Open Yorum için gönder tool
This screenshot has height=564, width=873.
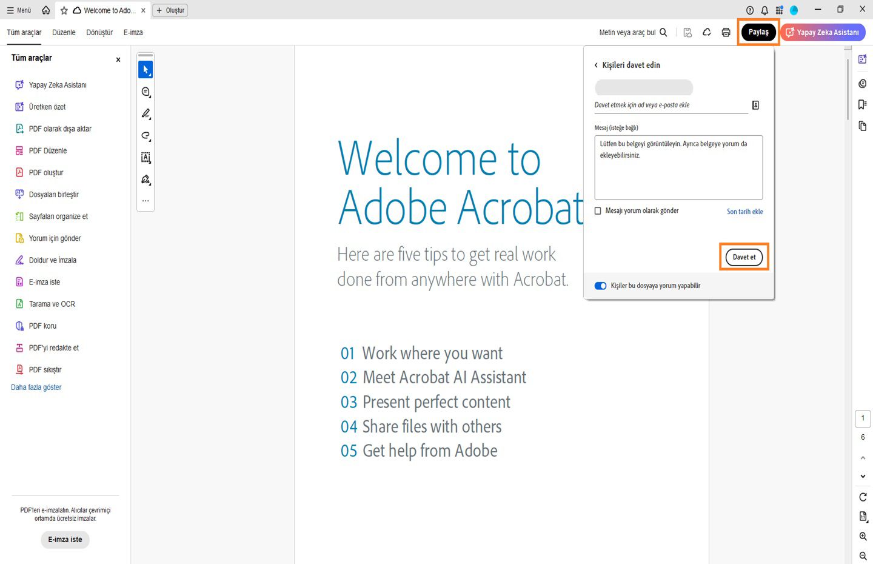48,238
